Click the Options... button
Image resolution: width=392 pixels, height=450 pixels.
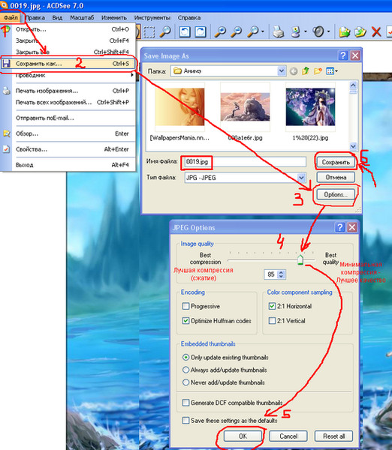[x=336, y=194]
